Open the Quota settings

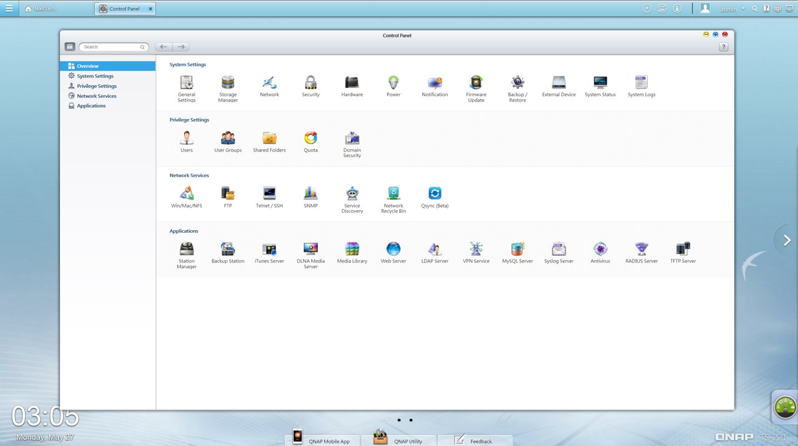point(310,141)
